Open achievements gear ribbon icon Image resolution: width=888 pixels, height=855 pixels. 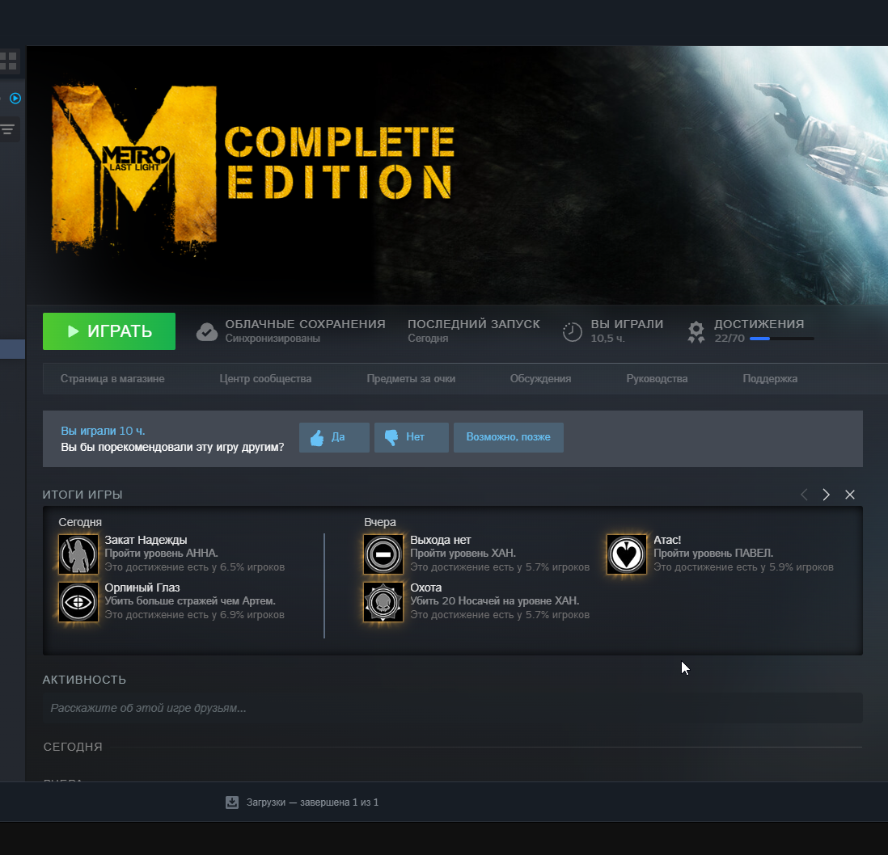[696, 331]
